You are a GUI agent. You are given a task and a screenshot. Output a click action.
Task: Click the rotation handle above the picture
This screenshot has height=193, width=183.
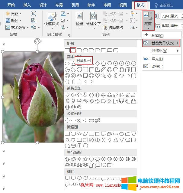coord(38,41)
